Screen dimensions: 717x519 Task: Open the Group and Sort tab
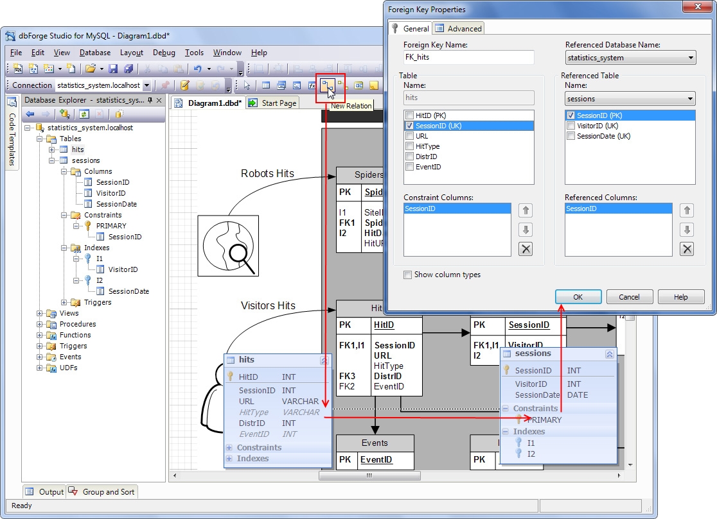(x=102, y=491)
